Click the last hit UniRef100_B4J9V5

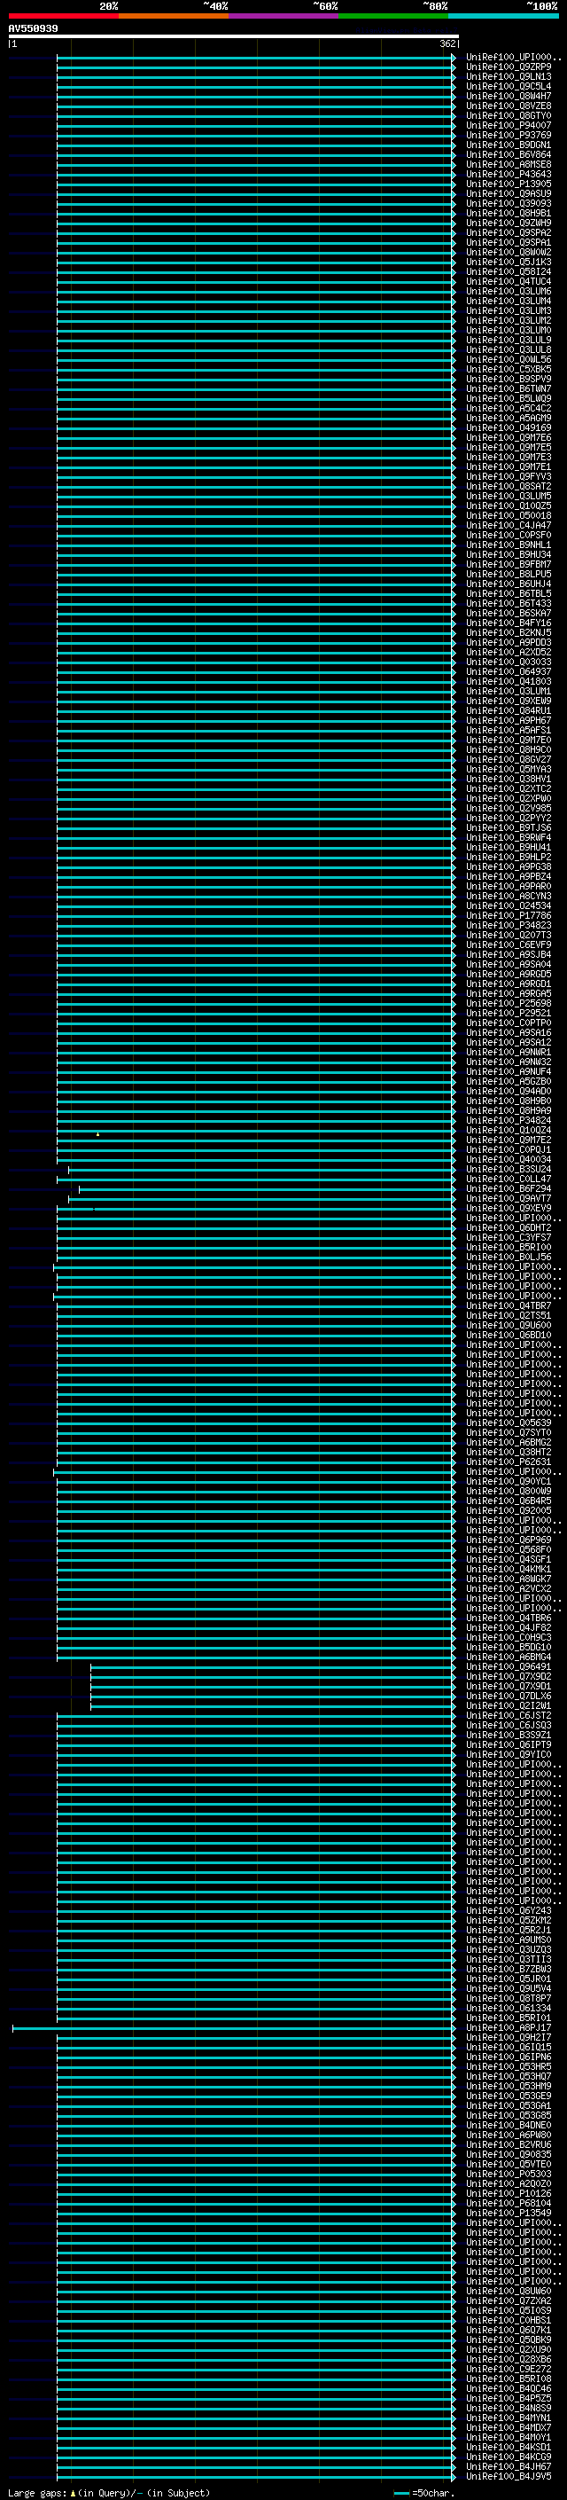508,2477
